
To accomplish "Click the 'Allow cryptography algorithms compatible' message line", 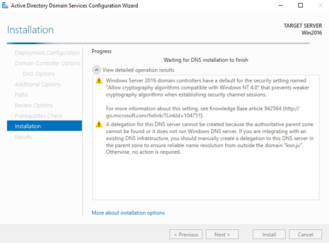I will click(x=208, y=87).
